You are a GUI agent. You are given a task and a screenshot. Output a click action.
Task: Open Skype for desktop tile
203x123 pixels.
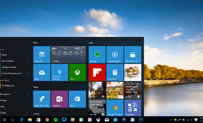tap(59, 72)
